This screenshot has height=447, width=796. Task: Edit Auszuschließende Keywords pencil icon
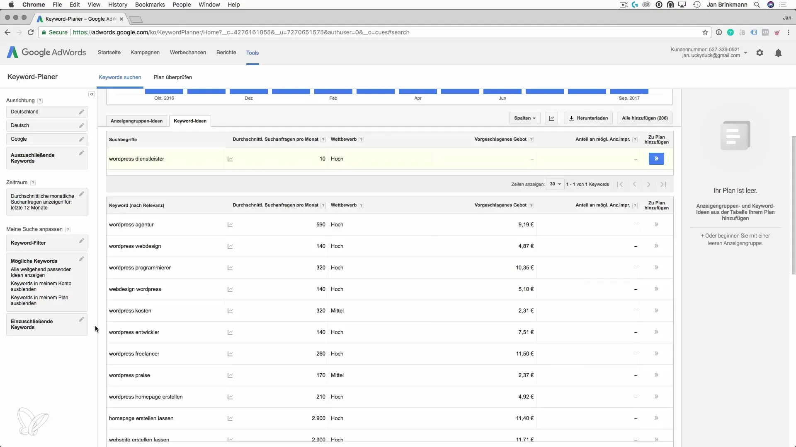82,153
